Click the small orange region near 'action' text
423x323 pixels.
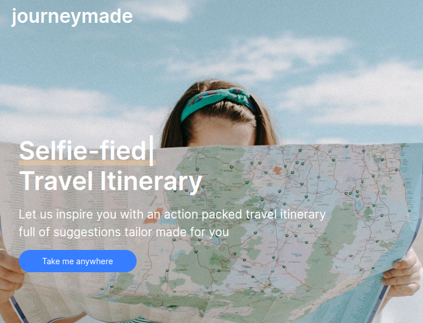pyautogui.click(x=153, y=216)
